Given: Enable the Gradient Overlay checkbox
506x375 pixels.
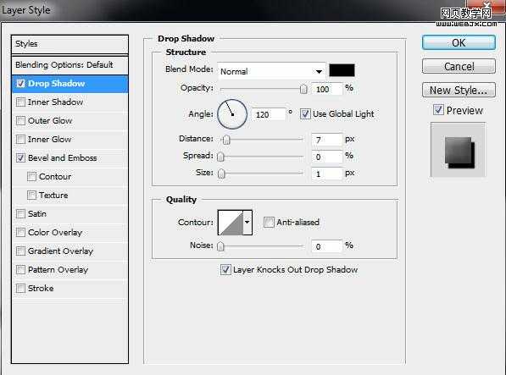Looking at the screenshot, I should [x=20, y=251].
